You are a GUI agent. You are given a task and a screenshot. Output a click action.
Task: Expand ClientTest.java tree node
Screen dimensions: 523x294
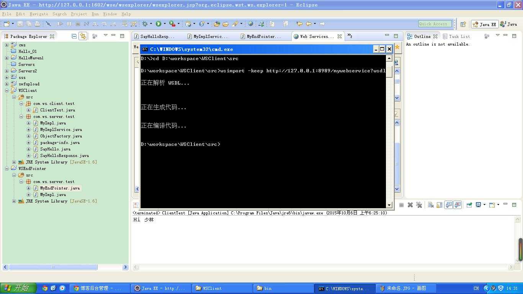[28, 110]
